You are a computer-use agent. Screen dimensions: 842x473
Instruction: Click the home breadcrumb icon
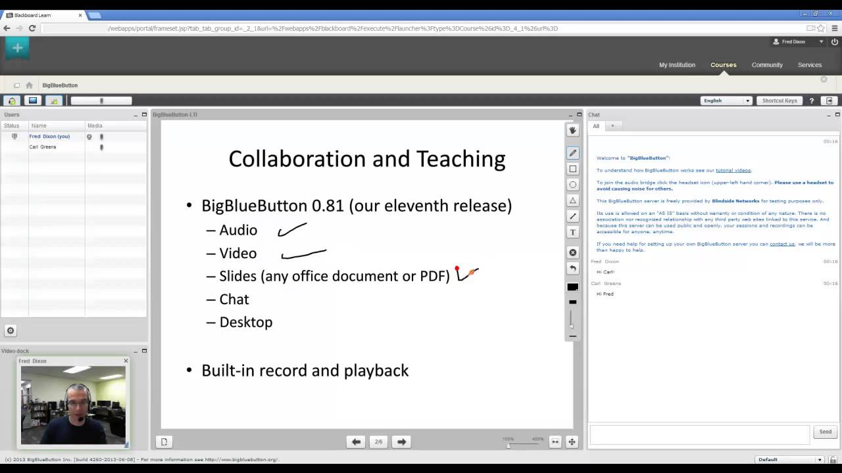[x=29, y=85]
